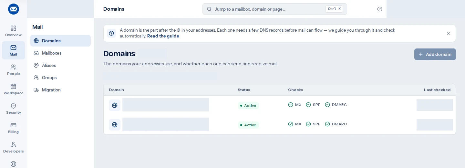The height and width of the screenshot is (168, 465).
Task: Open the Groups menu item
Action: [x=60, y=78]
